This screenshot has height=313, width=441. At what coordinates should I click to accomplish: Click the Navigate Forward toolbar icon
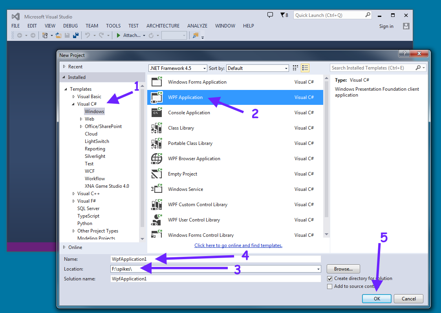pyautogui.click(x=33, y=35)
